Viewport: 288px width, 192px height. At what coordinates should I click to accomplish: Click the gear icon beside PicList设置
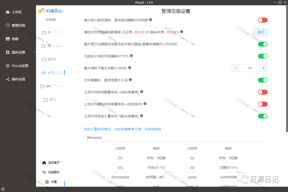[7, 66]
